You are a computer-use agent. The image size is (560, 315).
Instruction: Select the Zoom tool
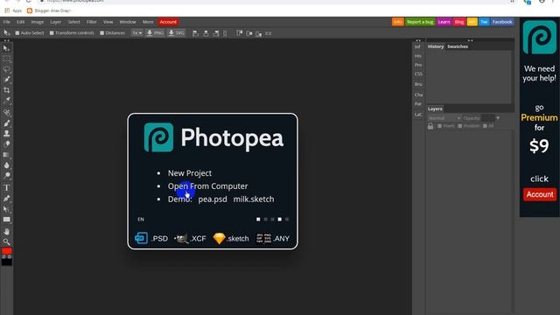click(x=6, y=241)
